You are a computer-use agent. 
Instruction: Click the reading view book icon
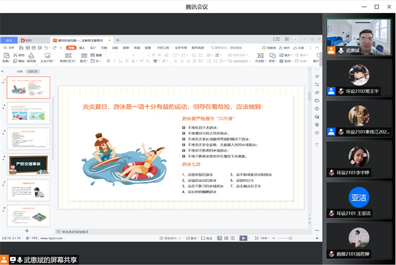(x=233, y=238)
